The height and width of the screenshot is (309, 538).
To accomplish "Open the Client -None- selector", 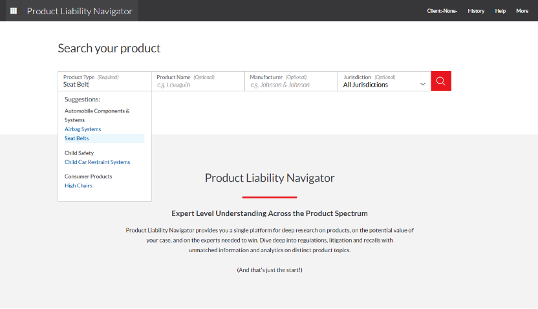I will [442, 11].
